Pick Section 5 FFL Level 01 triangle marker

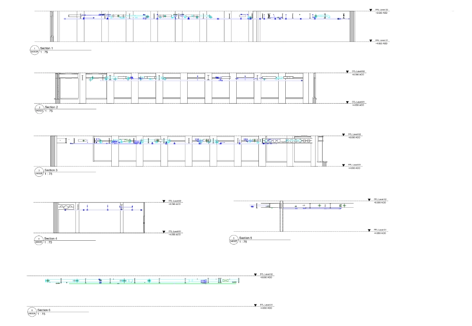click(369, 230)
